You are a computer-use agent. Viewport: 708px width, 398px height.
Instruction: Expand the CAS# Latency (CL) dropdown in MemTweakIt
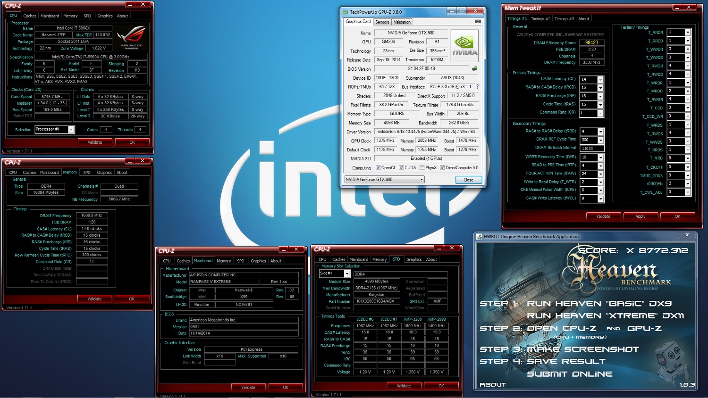point(600,80)
